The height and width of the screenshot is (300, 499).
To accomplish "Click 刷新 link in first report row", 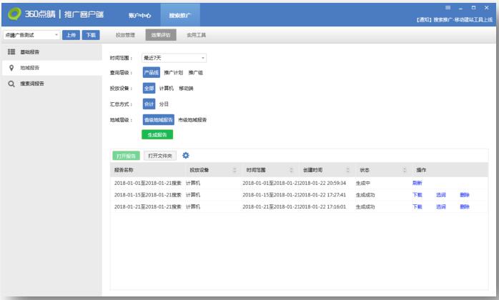I will pos(417,183).
